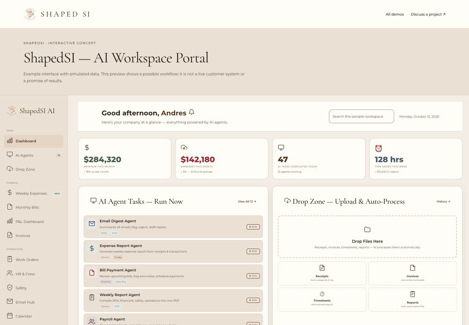469x325 pixels.
Task: Click the Shaped SI header logo
Action: [x=57, y=14]
